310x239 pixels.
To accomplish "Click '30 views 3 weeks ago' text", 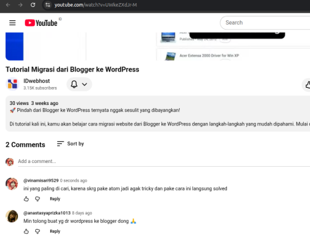I will click(34, 103).
